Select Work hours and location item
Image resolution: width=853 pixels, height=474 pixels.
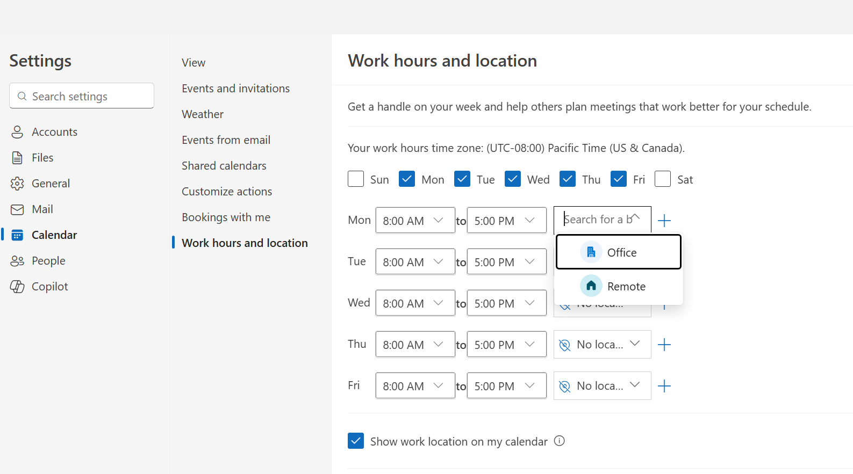[245, 243]
